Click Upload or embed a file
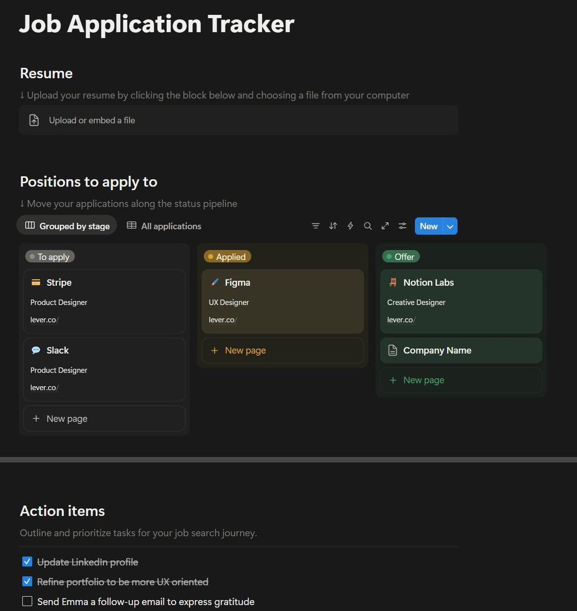The width and height of the screenshot is (577, 611). [239, 120]
